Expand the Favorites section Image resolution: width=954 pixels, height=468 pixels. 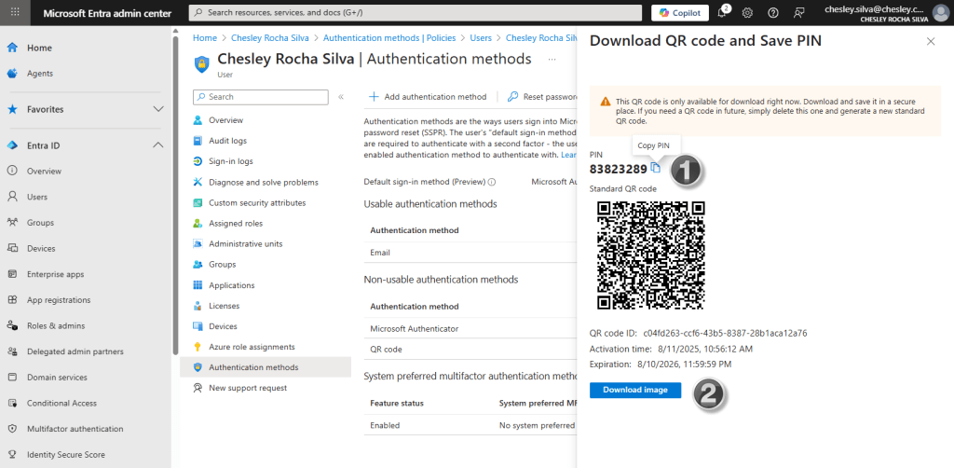pos(158,109)
